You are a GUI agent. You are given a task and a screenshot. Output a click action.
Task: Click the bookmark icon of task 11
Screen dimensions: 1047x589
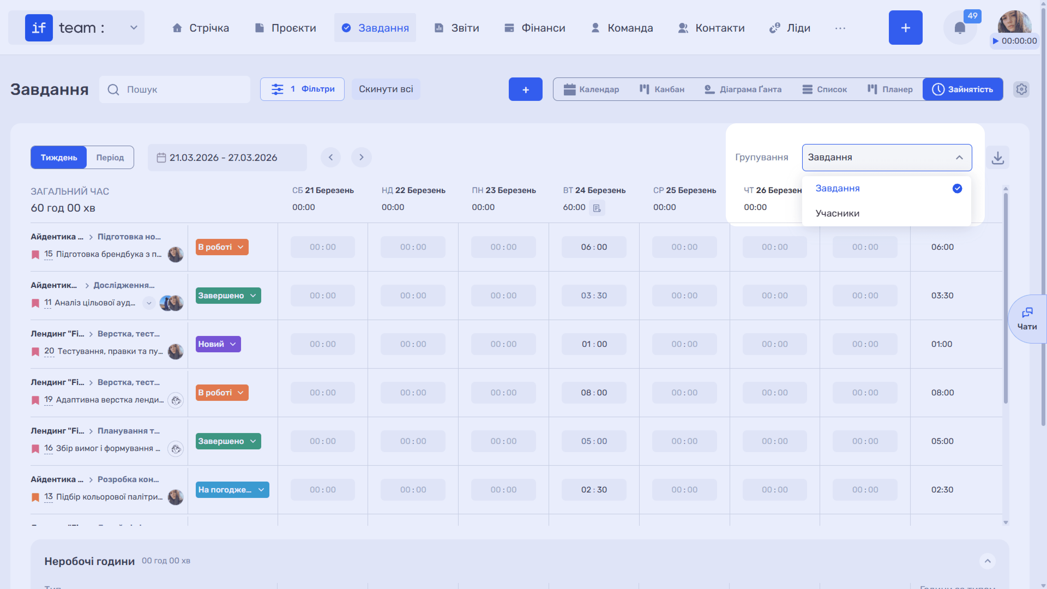pos(35,303)
